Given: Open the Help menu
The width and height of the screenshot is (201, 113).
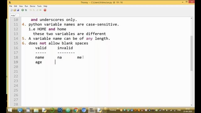Looking at the screenshot, I should click(45, 6).
